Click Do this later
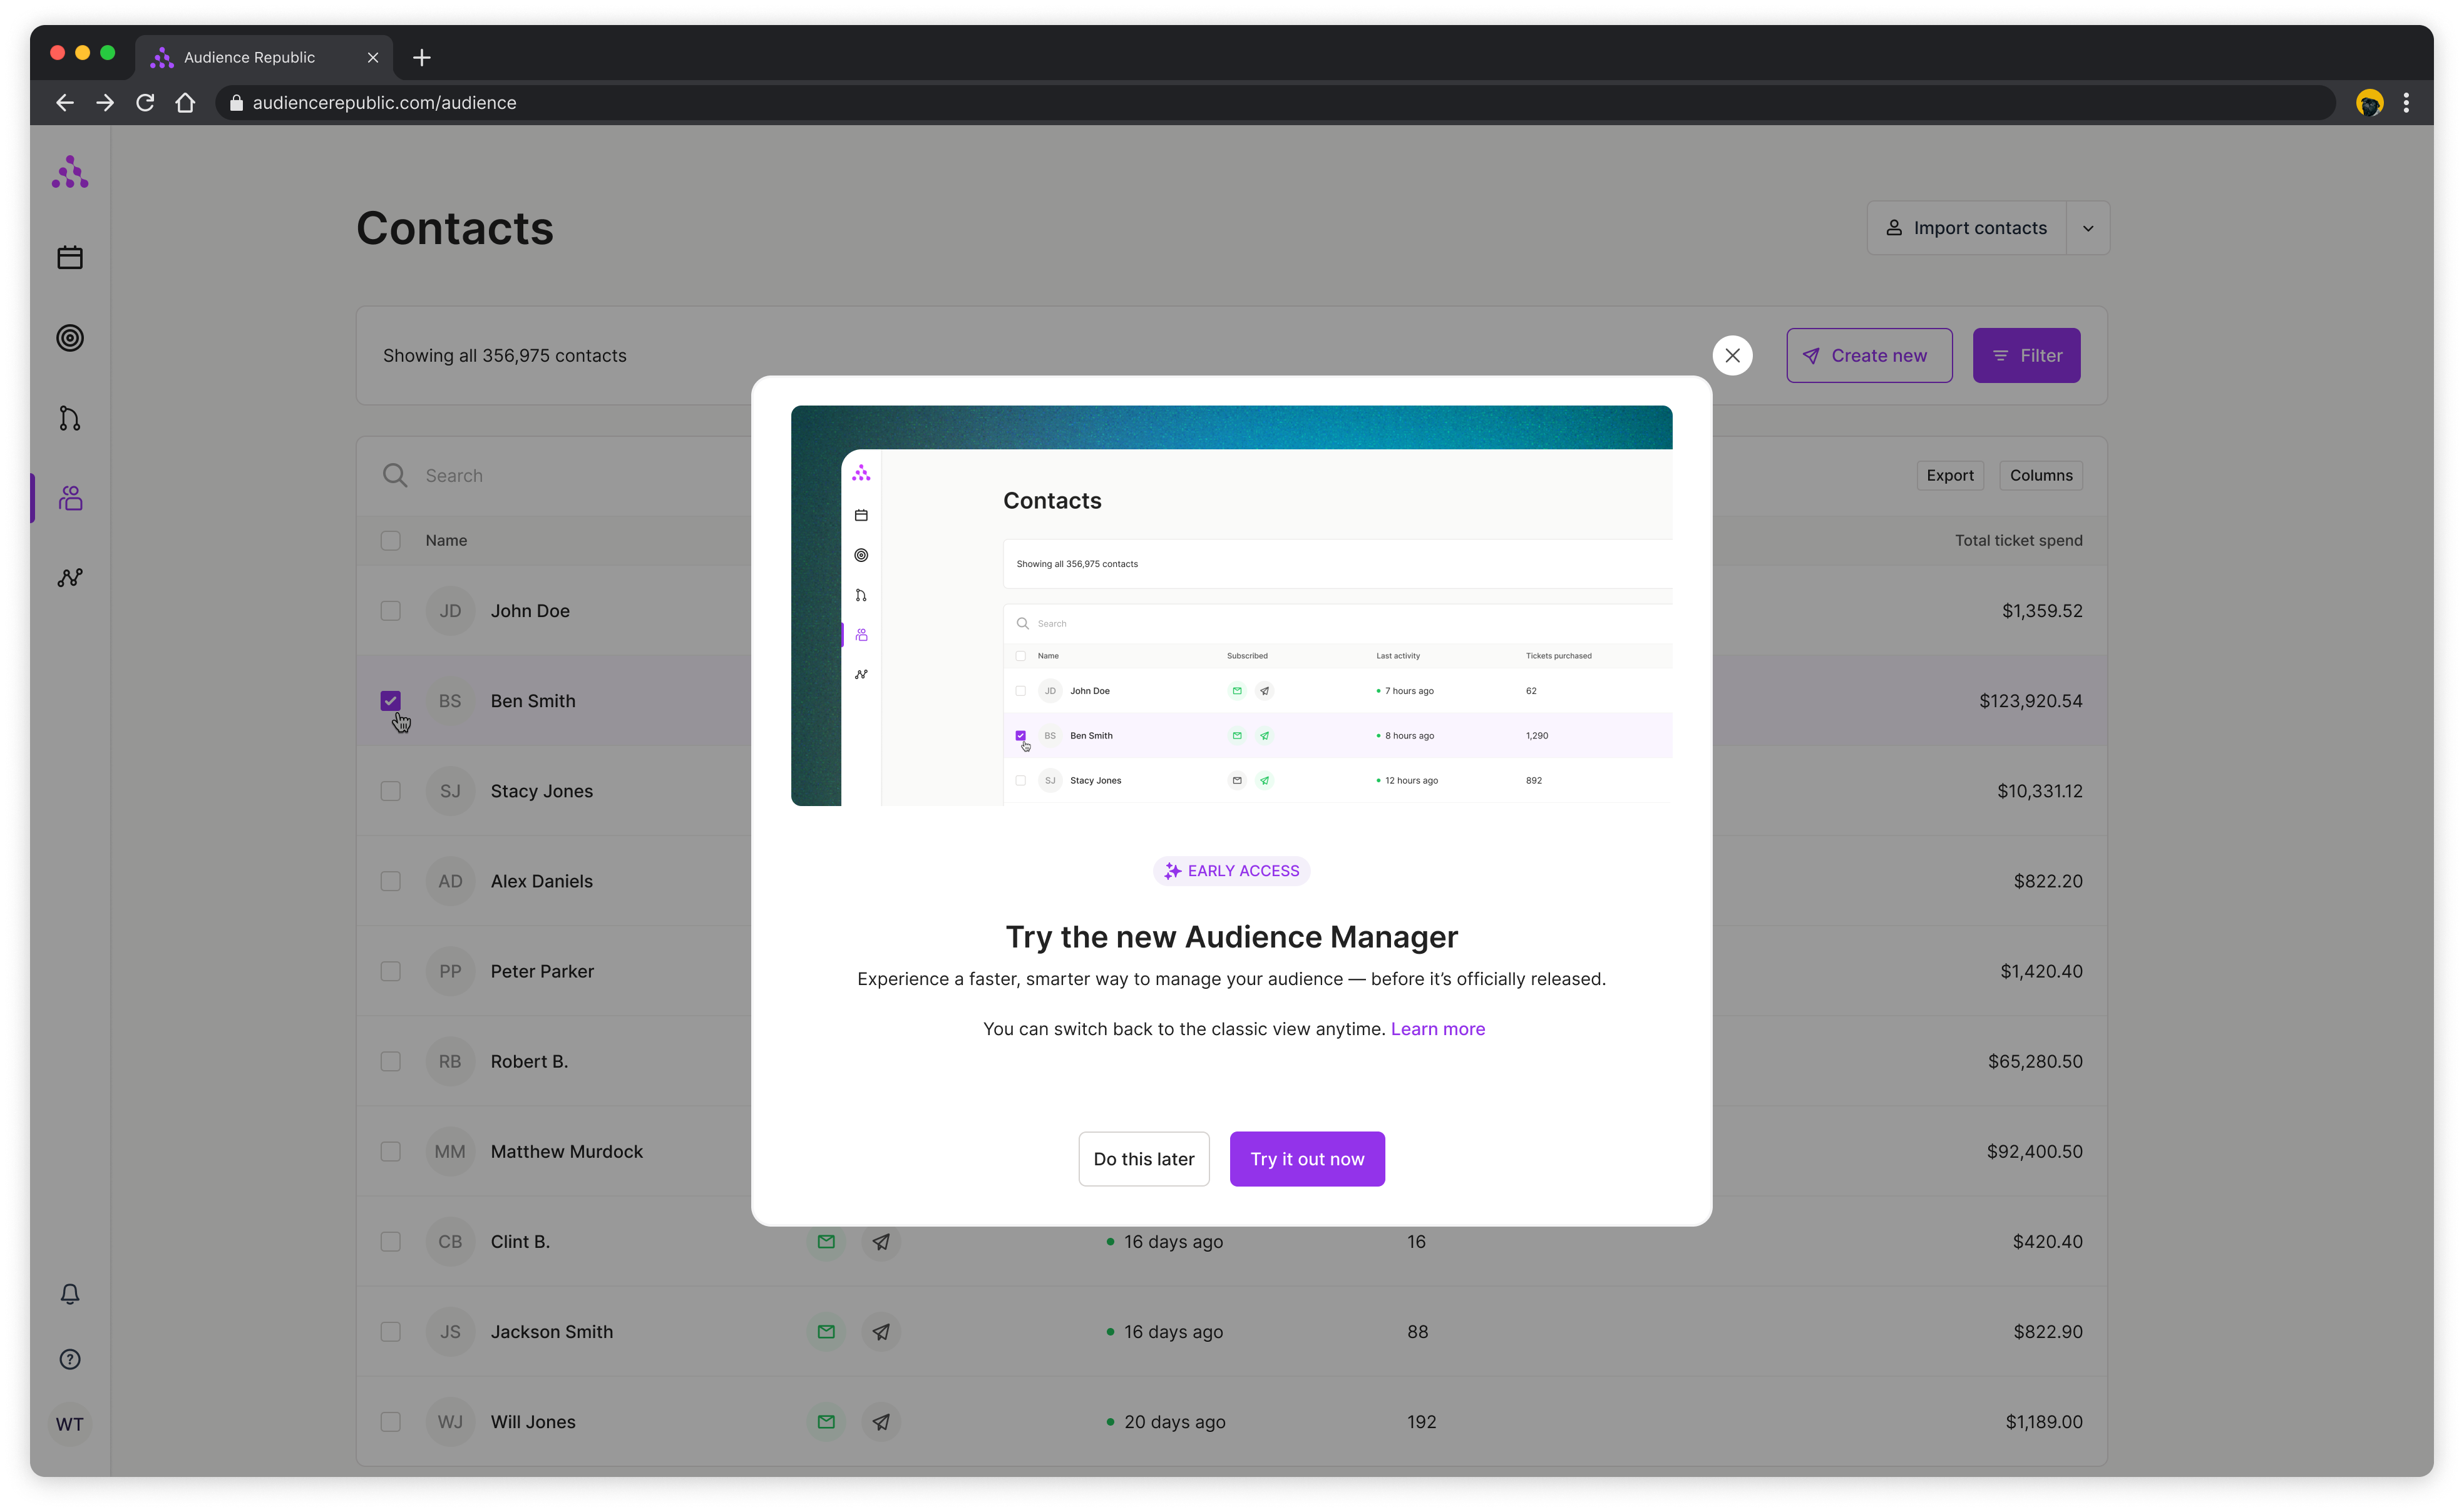 tap(1144, 1159)
